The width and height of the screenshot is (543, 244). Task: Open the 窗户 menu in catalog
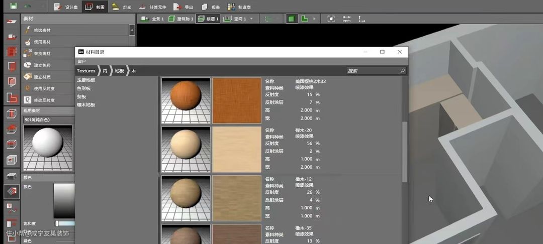[x=82, y=61]
